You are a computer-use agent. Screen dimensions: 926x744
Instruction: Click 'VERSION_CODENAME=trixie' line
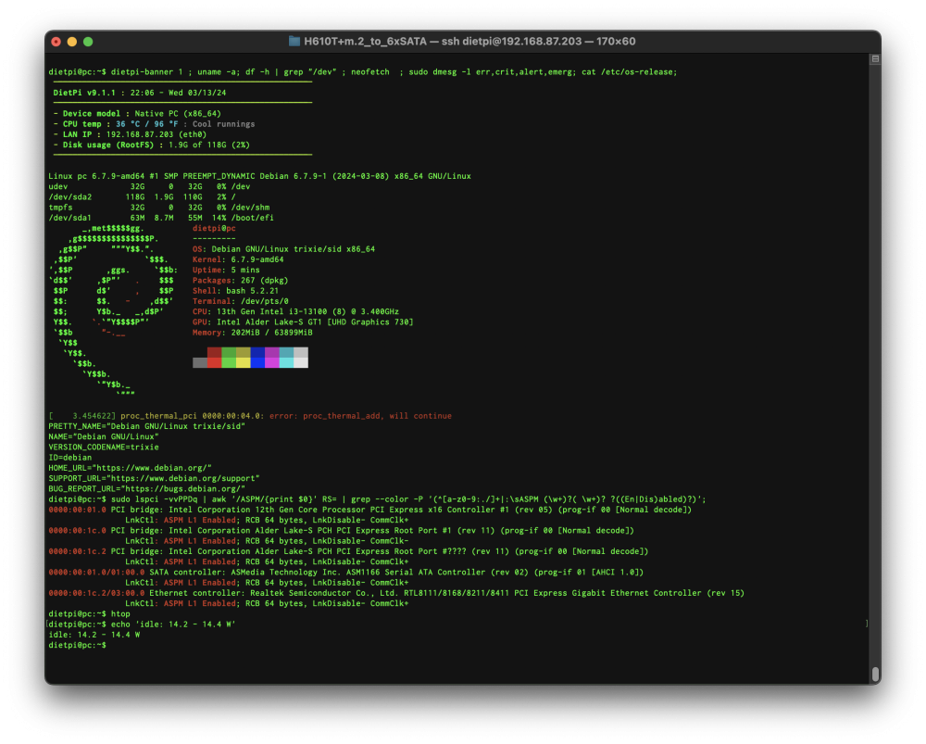point(104,448)
